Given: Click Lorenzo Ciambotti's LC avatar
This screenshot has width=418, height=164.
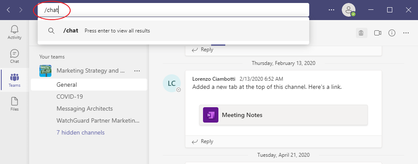Looking at the screenshot, I should [172, 83].
